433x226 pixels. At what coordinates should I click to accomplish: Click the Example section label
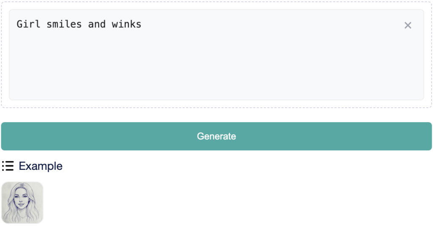coord(41,166)
